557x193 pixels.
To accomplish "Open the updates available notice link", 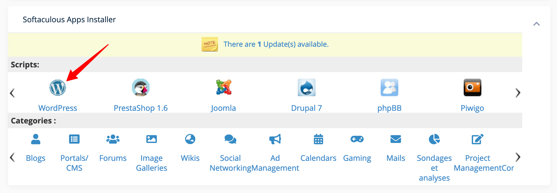I will coord(276,44).
